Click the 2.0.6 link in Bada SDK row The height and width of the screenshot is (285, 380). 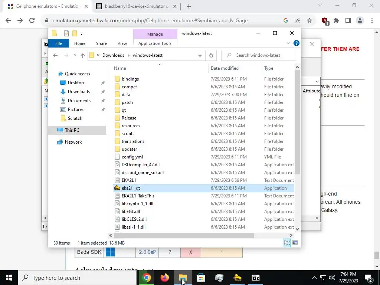point(147,252)
